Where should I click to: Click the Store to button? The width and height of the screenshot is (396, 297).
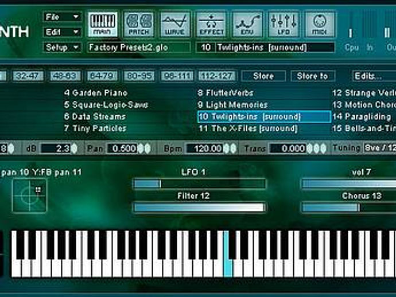(313, 76)
